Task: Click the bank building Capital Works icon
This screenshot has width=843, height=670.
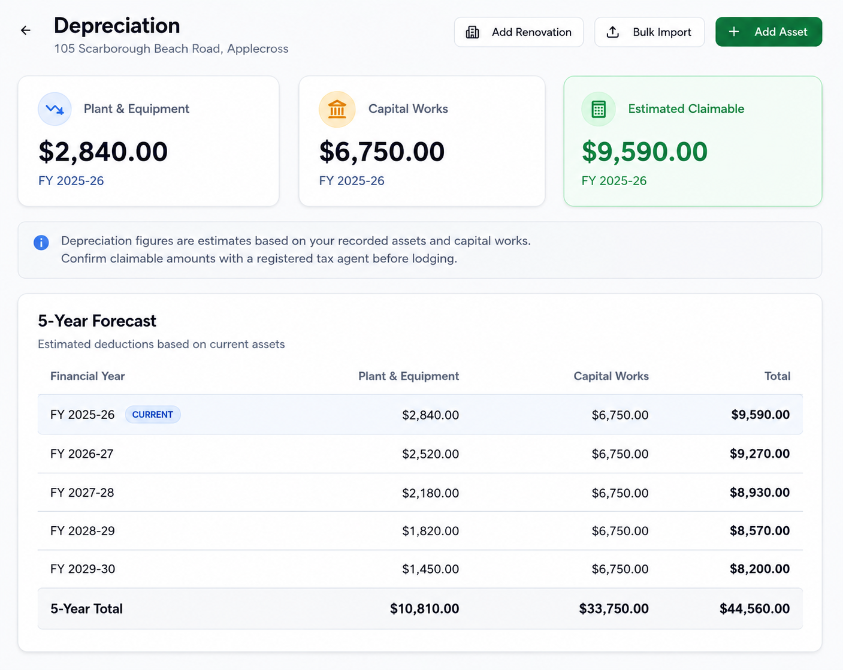Action: [337, 109]
